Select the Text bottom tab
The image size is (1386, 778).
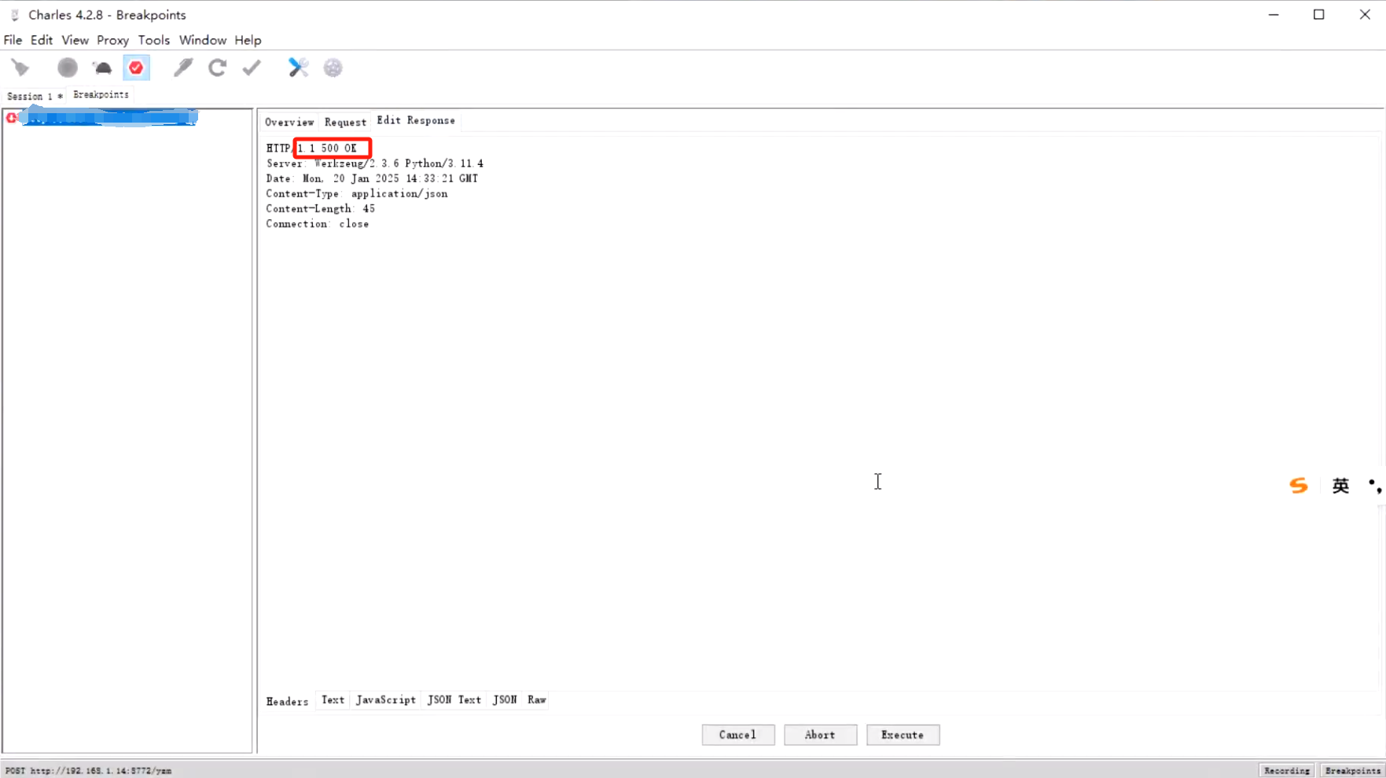333,699
